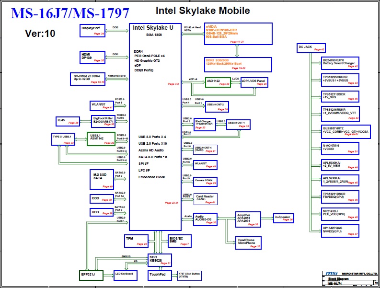Select the HeadPhone MicroPhone block
The width and height of the screenshot is (380, 288).
[248, 243]
